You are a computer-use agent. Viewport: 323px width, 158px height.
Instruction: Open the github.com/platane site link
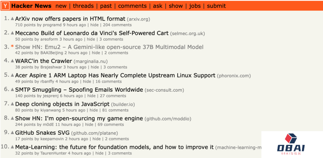tap(95, 133)
